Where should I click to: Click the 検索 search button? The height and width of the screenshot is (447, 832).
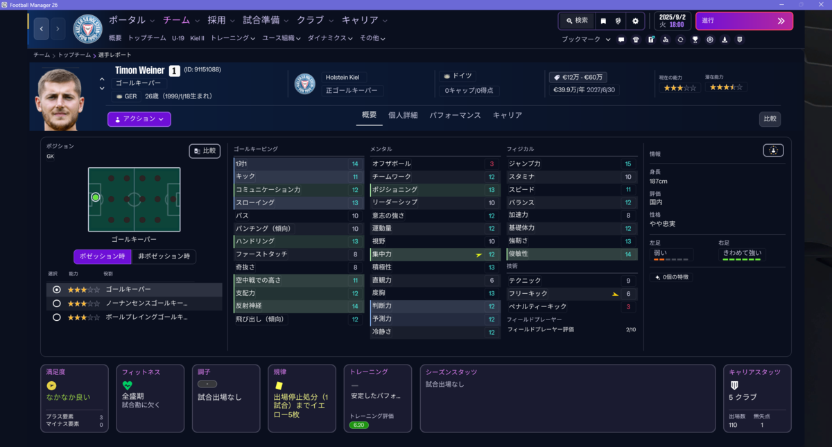point(576,21)
